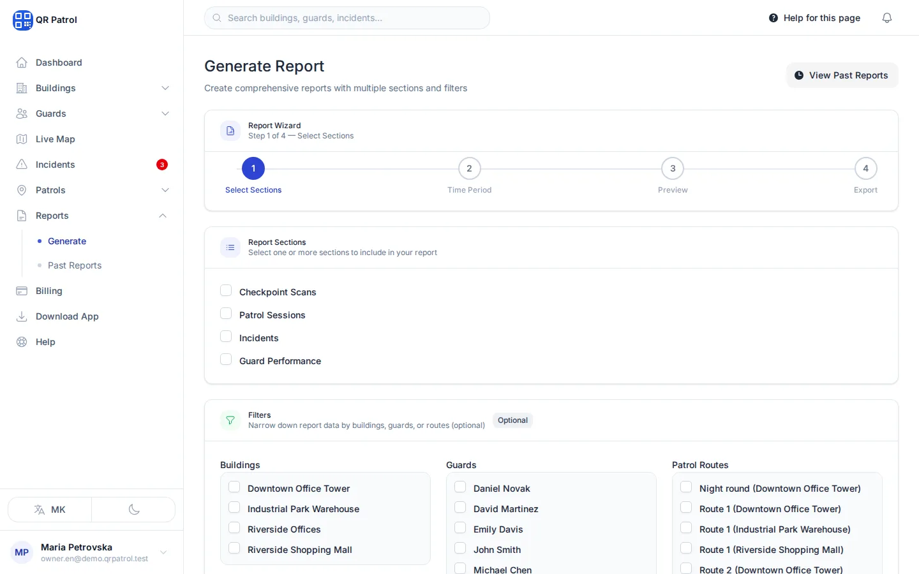Click the Guards people icon
The height and width of the screenshot is (574, 919).
point(22,114)
